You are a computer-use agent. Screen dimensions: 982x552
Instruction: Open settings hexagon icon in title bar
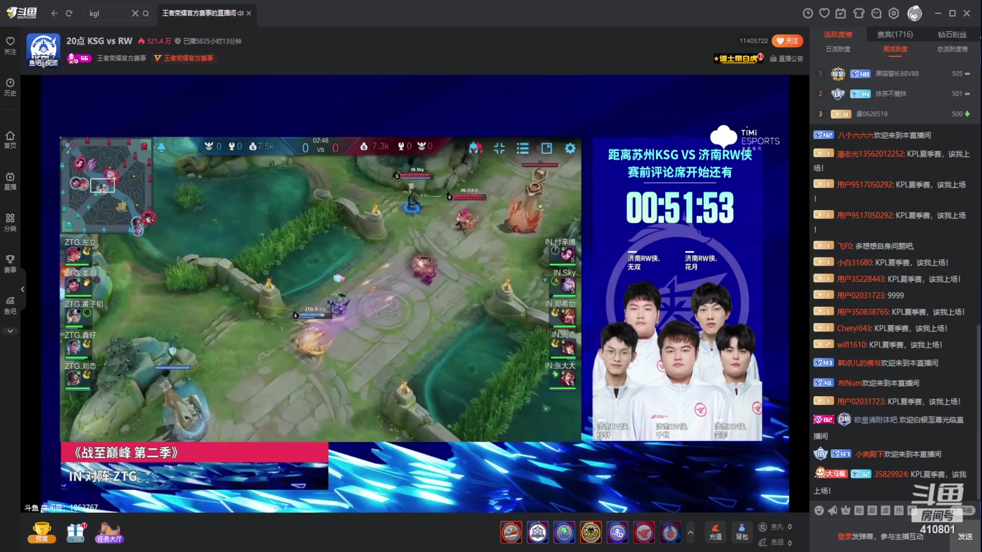coord(894,13)
